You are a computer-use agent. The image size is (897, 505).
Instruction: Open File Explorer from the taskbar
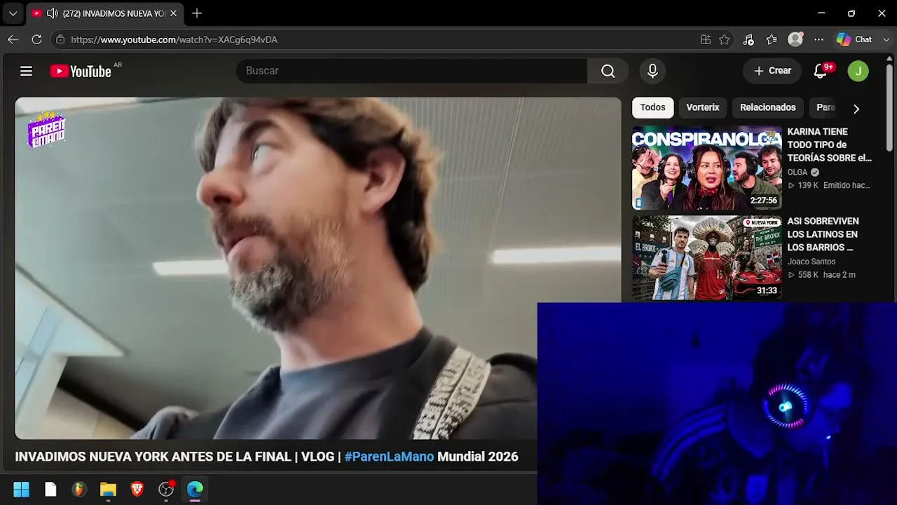coord(108,489)
